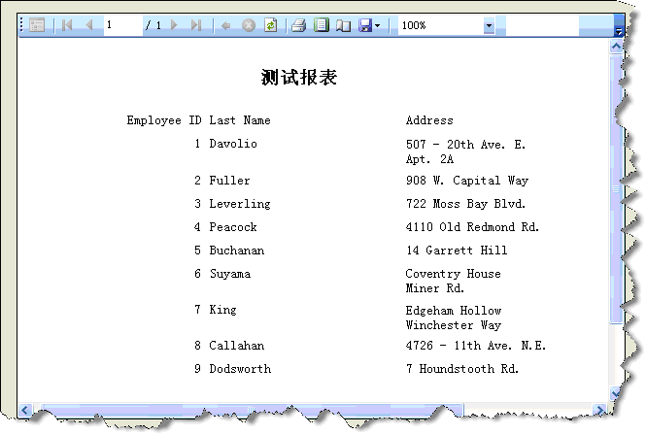This screenshot has height=435, width=646.
Task: Click the current page number field
Action: pos(122,25)
